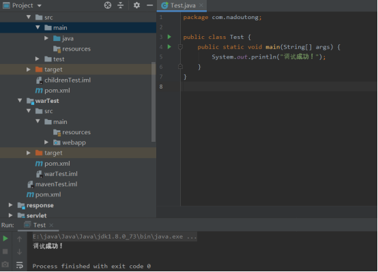
Task: Click the run gutter arrow beside main method
Action: pyautogui.click(x=169, y=47)
